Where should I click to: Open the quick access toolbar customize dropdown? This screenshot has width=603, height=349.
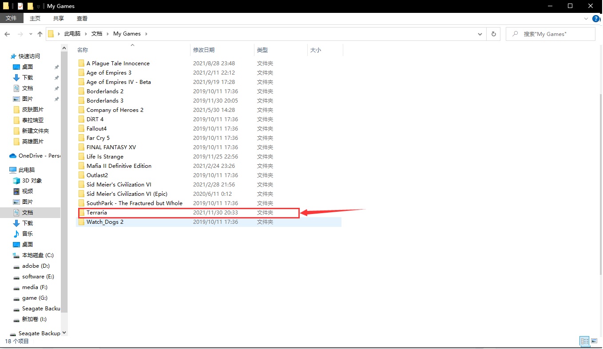pos(39,6)
